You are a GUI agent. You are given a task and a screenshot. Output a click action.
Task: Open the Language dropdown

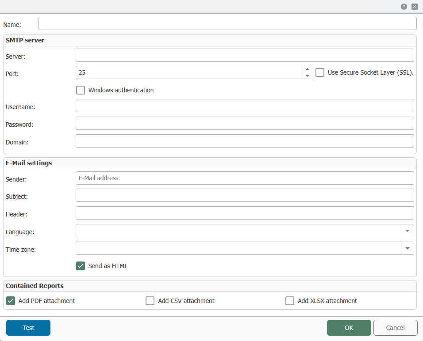pos(408,231)
